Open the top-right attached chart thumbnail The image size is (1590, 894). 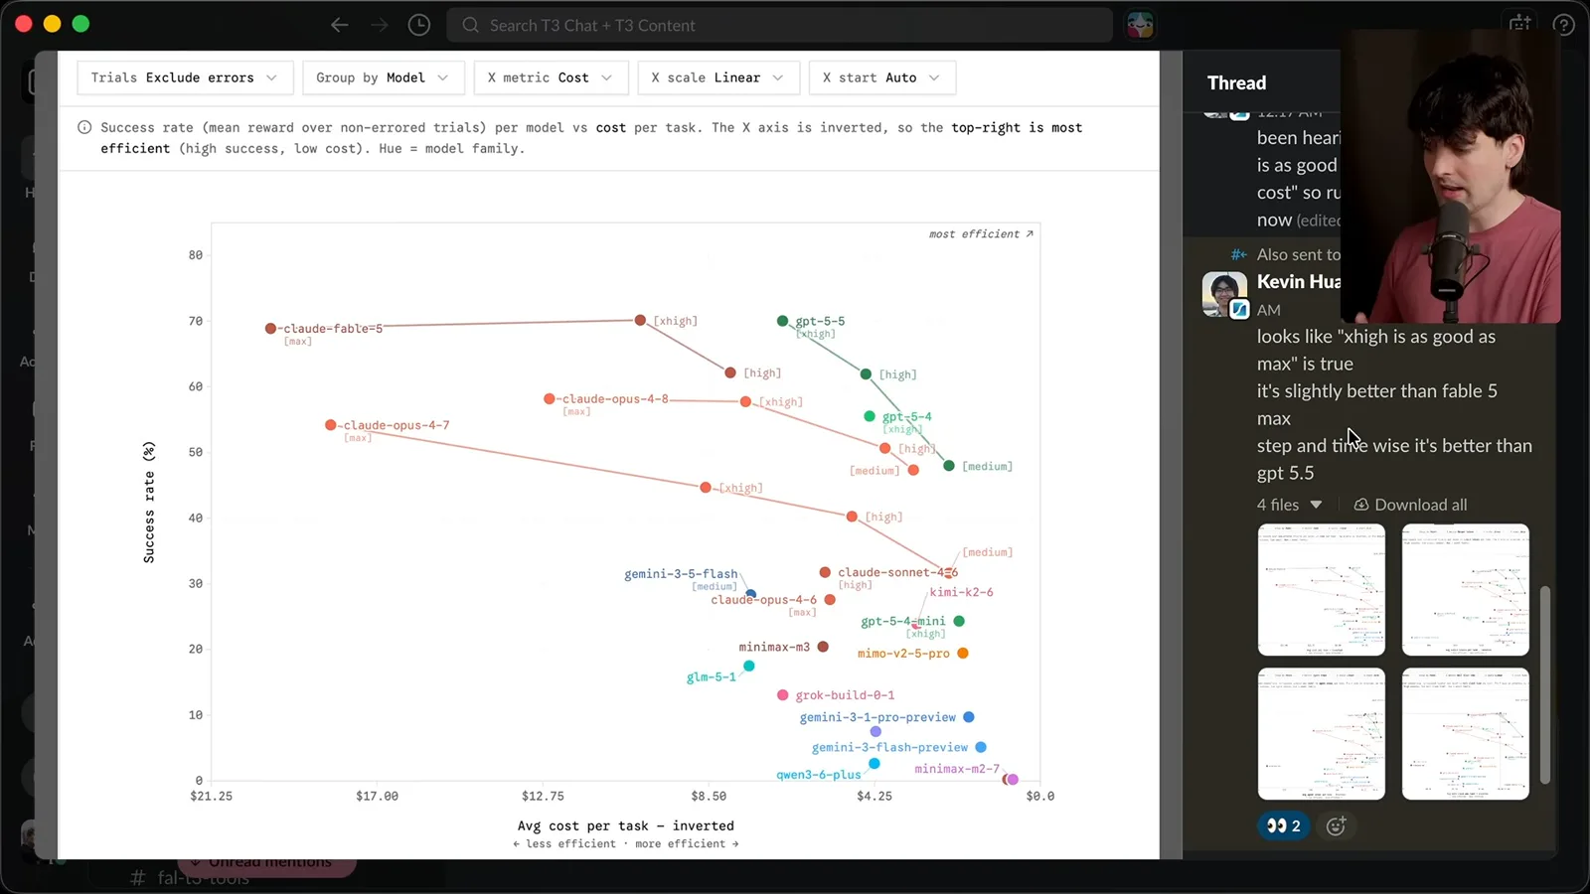click(1465, 590)
